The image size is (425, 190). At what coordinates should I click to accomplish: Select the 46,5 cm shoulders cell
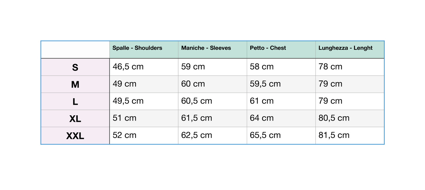tap(128, 67)
